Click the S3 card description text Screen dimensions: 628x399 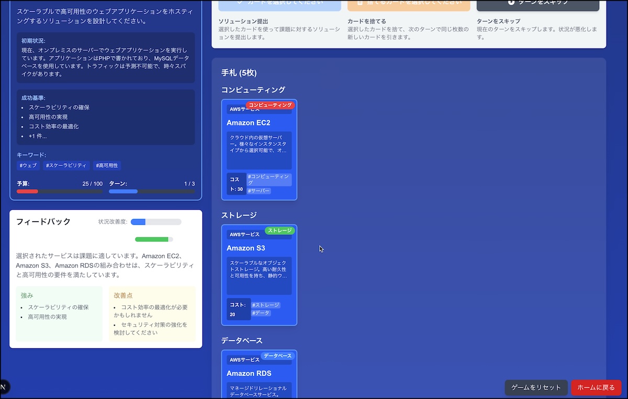259,269
